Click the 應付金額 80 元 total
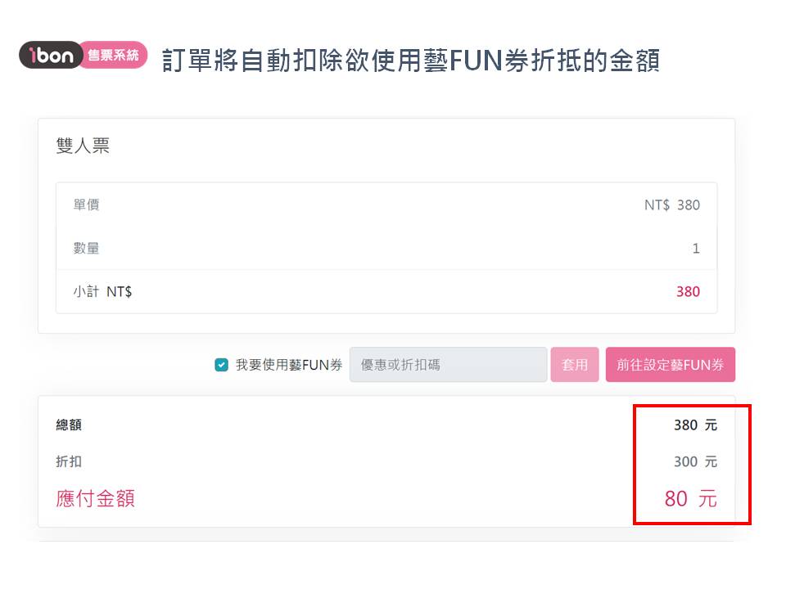This screenshot has width=786, height=589. coord(691,498)
